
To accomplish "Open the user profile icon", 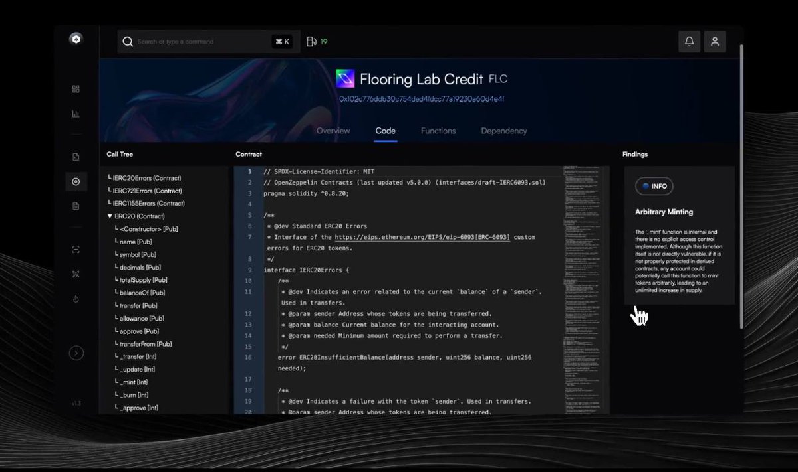I will [715, 41].
